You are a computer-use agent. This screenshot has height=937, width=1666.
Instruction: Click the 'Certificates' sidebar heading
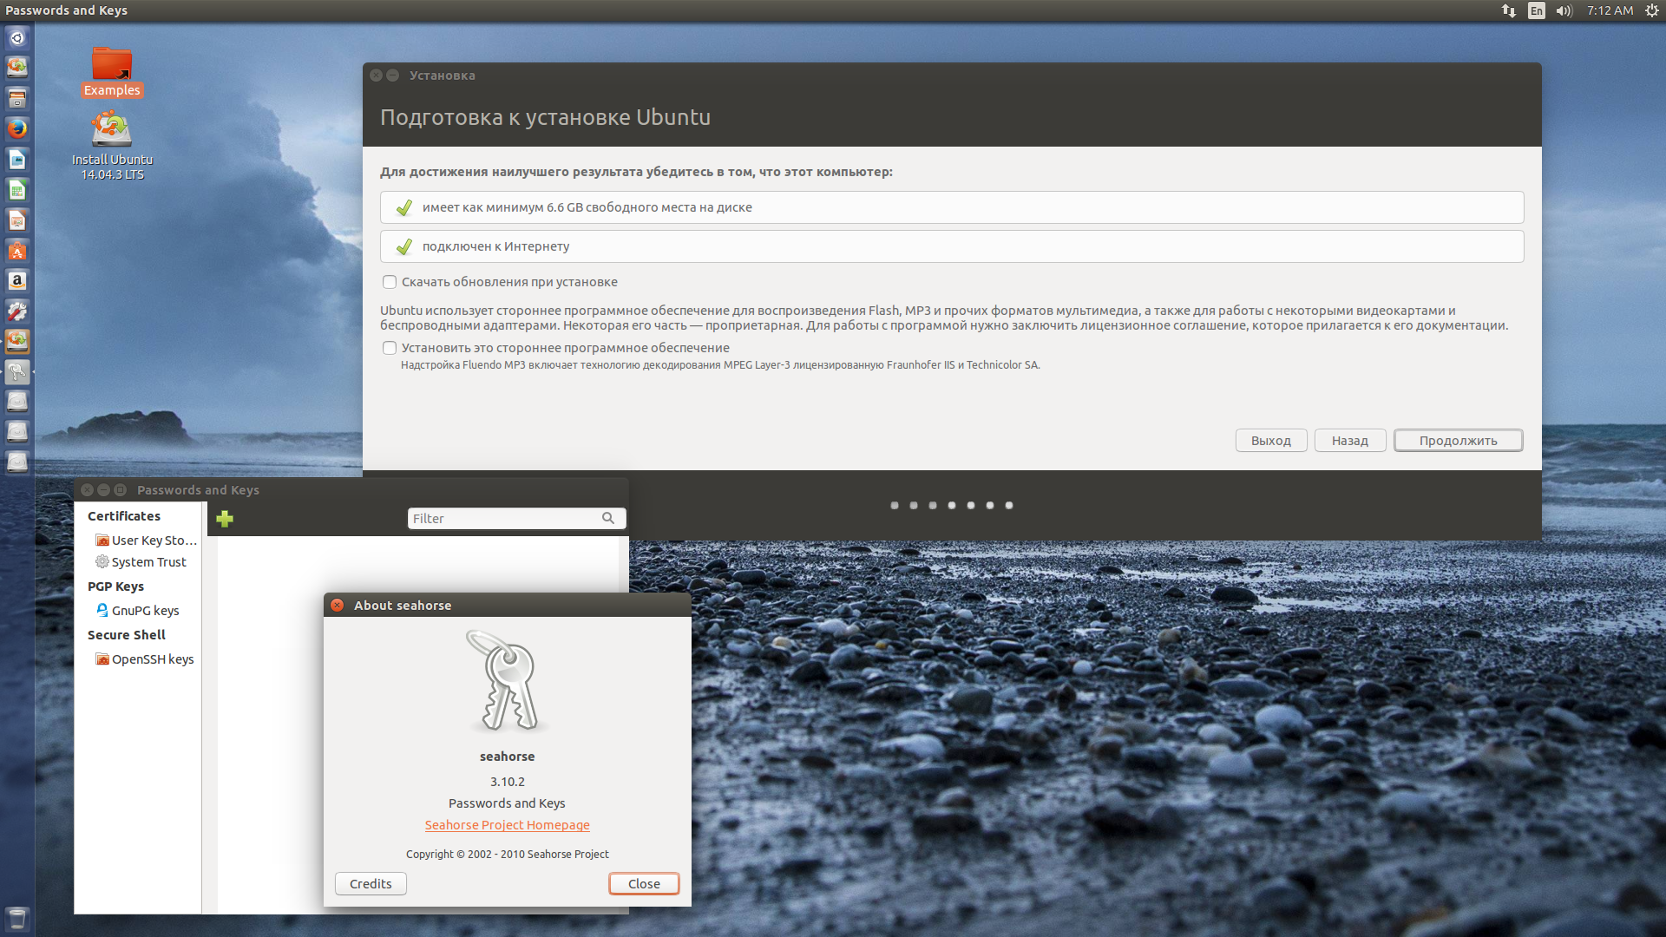click(x=124, y=515)
